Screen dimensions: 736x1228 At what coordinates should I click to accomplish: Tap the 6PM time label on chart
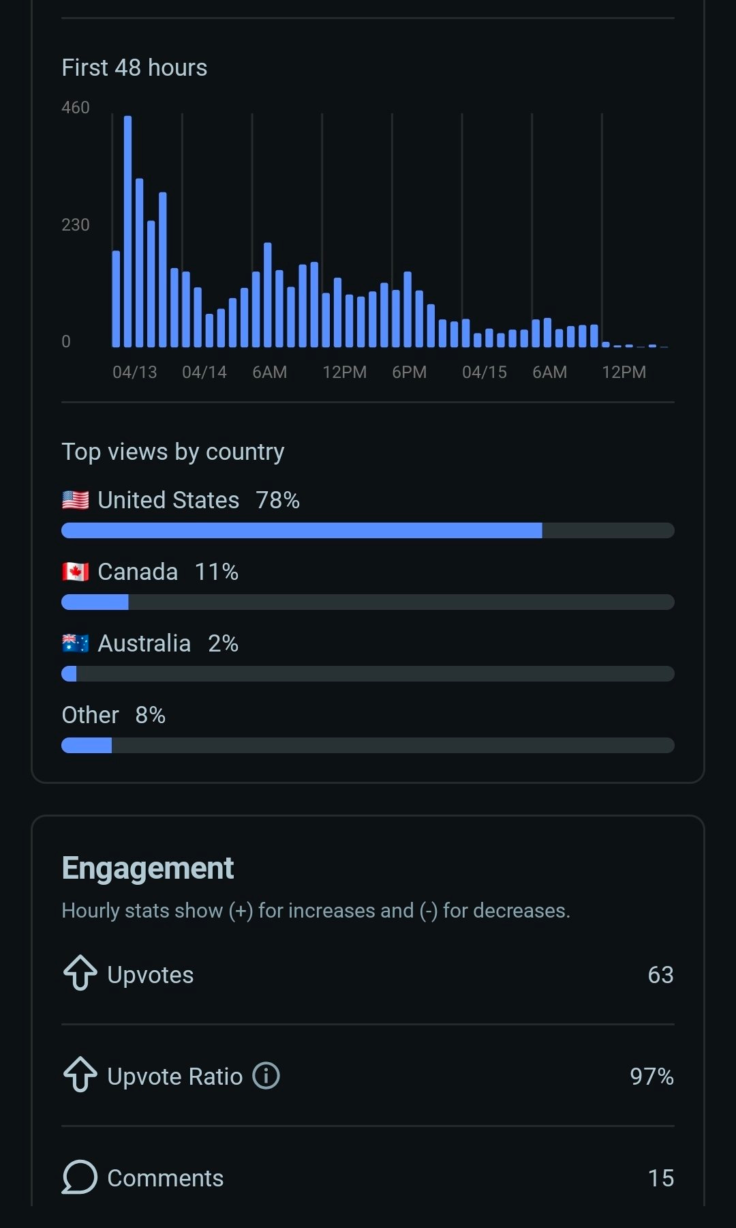pos(409,372)
